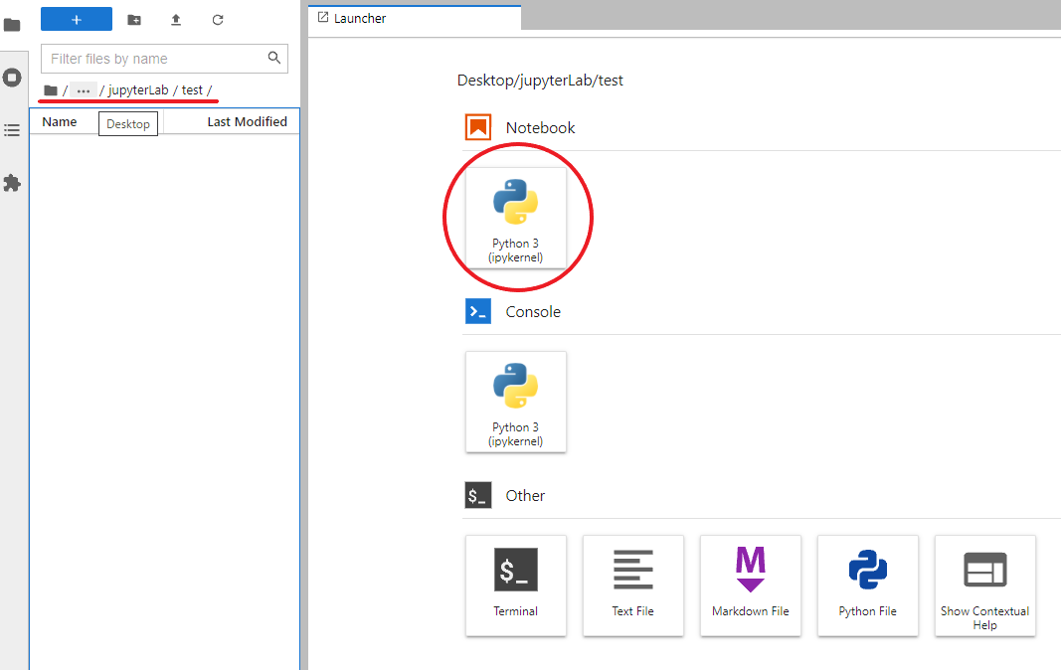
Task: Show the table of contents sidebar
Action: pos(12,130)
